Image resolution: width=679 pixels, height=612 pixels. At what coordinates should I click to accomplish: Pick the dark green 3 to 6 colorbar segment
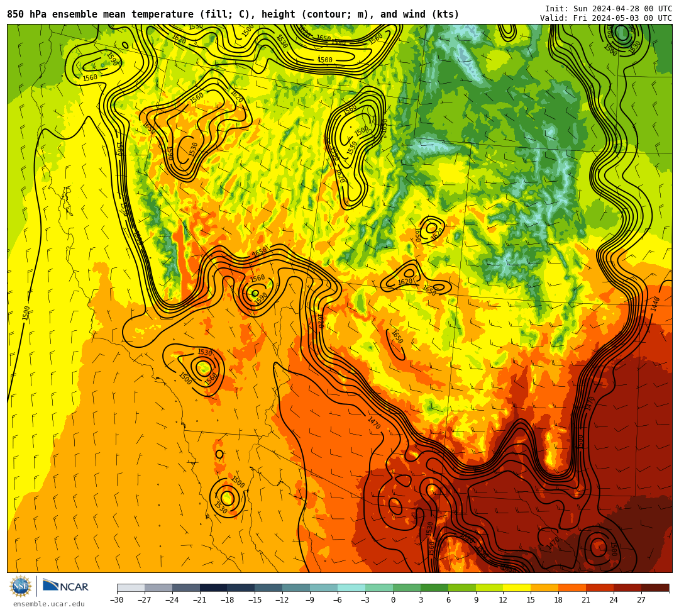434,587
